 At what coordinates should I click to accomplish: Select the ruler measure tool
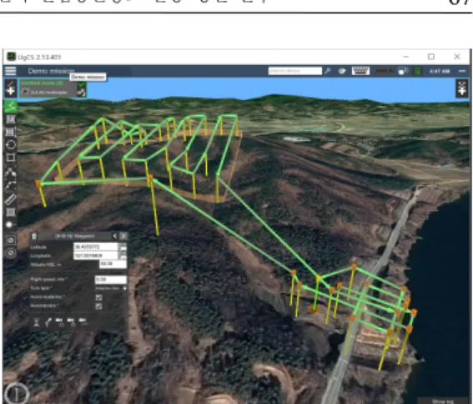coord(11,199)
